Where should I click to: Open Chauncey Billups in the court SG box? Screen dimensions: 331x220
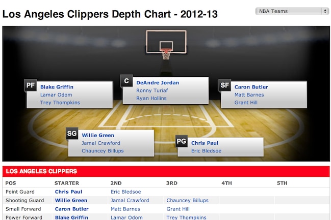pyautogui.click(x=103, y=151)
